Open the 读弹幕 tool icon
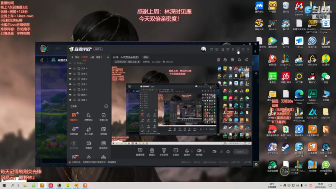Image resolution: width=336 pixels, height=189 pixels. (103, 131)
